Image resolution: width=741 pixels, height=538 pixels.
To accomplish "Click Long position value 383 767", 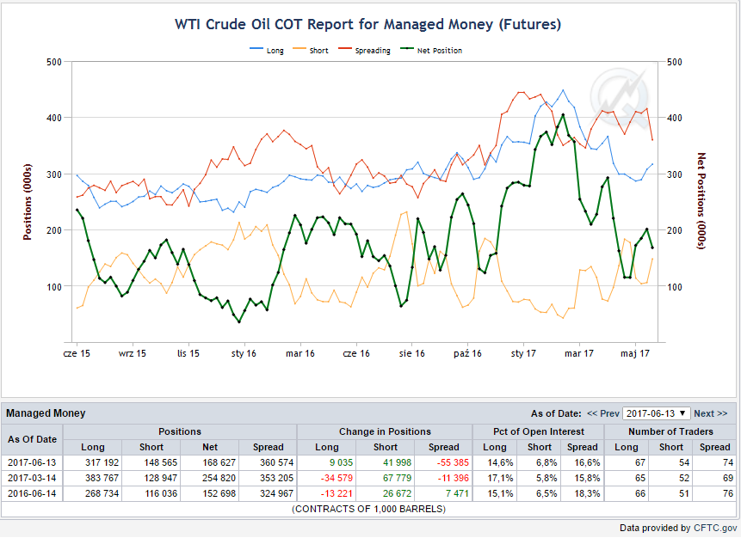I will tap(102, 478).
